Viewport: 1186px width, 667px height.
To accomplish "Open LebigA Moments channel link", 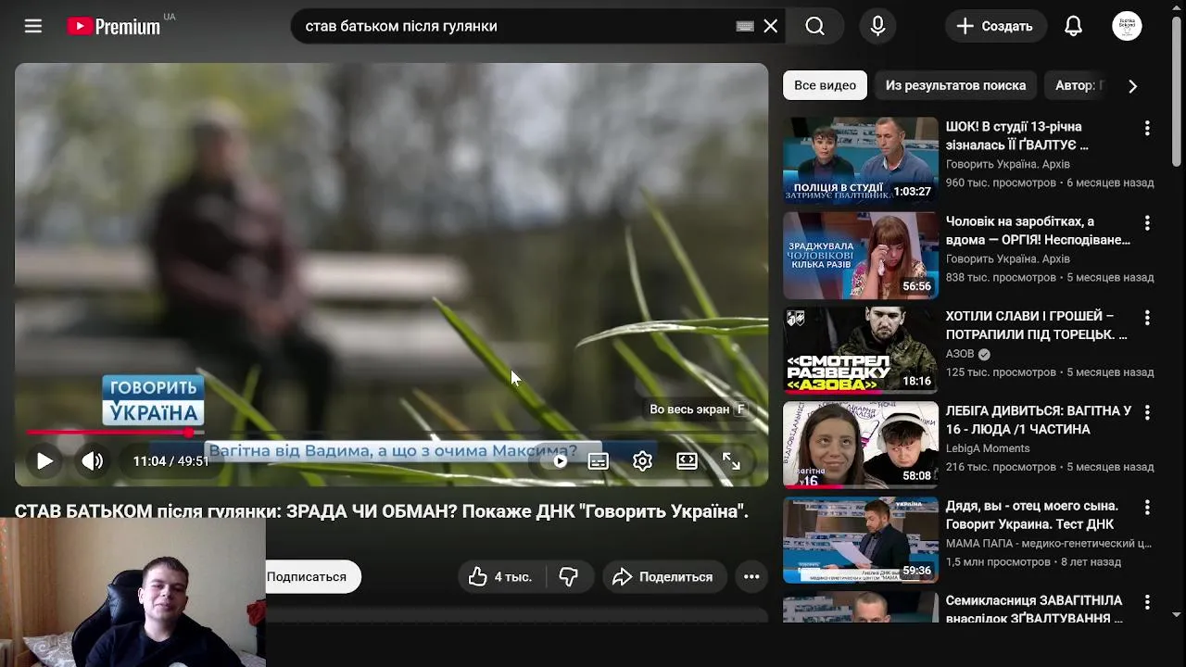I will tap(988, 448).
